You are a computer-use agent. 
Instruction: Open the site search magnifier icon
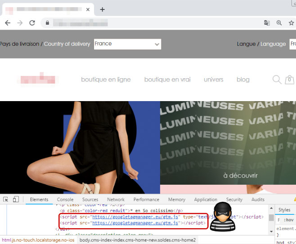[x=277, y=80]
